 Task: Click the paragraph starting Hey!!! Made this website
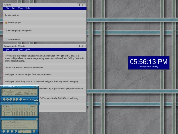[45, 58]
